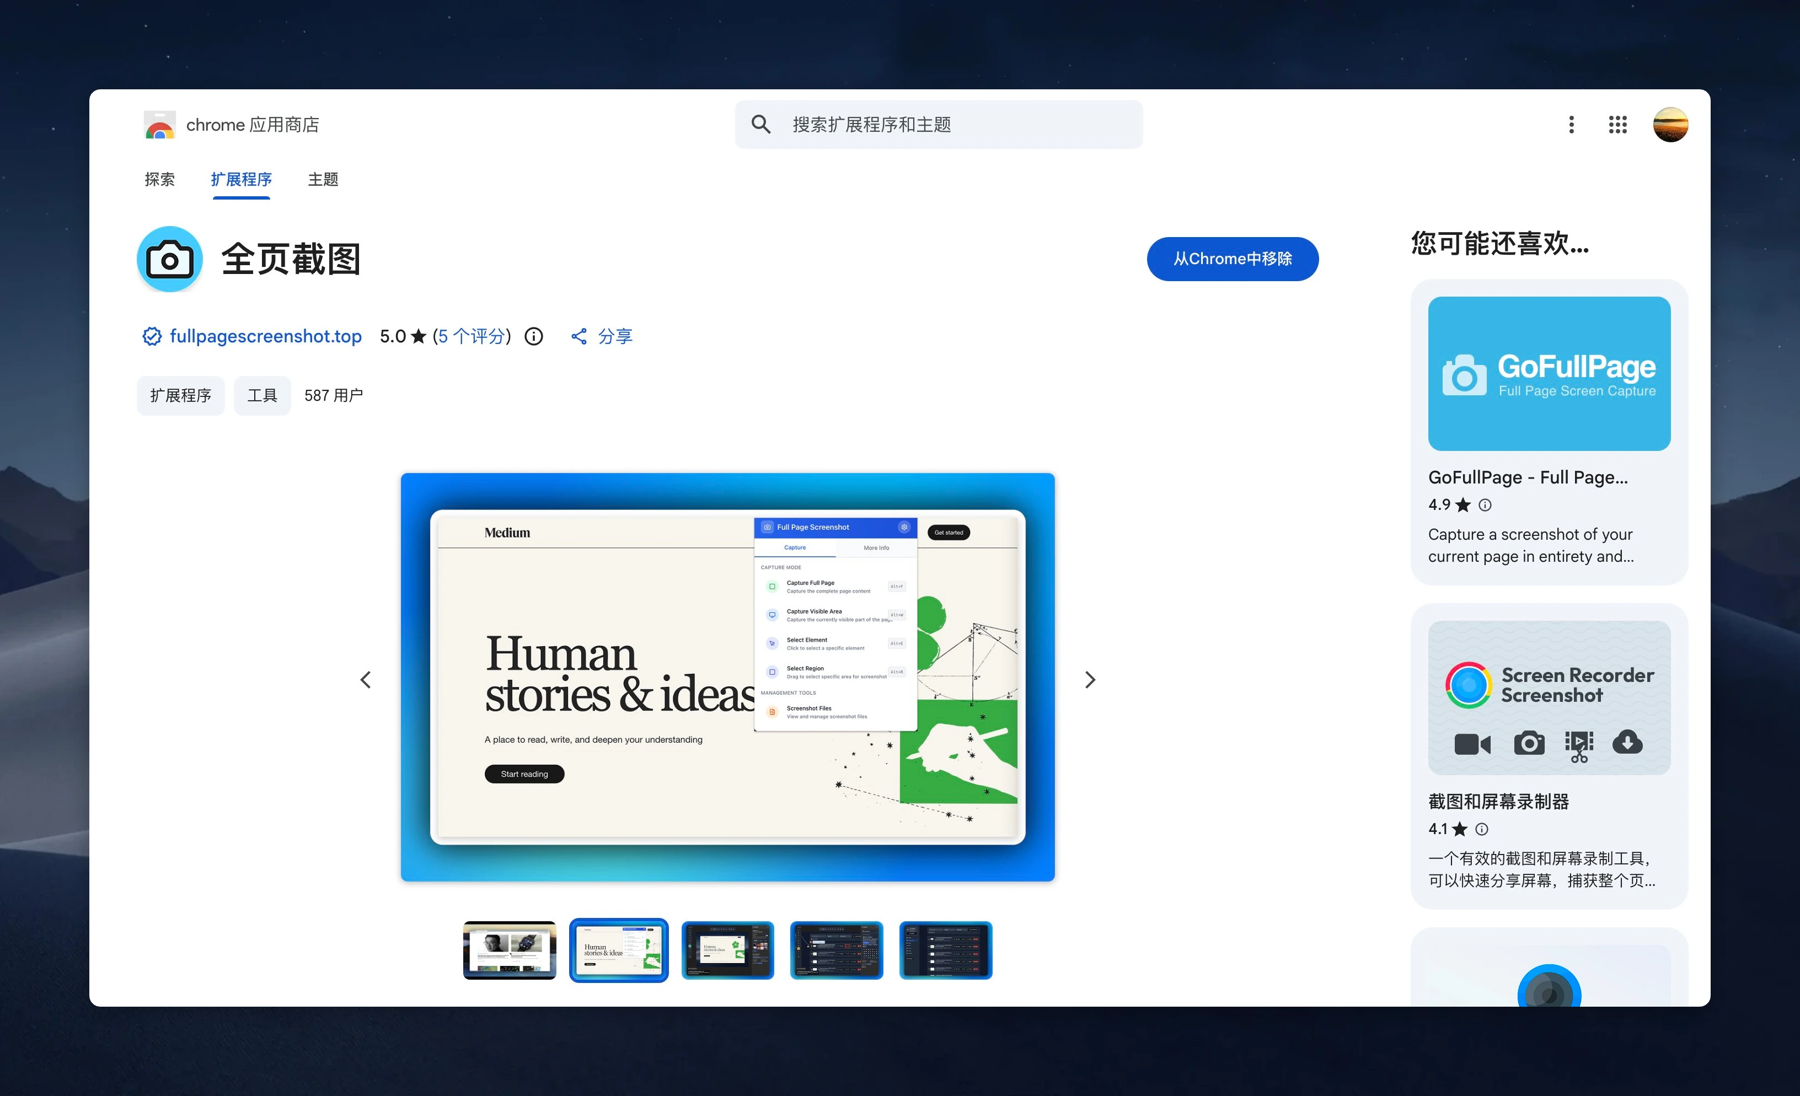
Task: Open the Google apps grid icon
Action: tap(1617, 124)
